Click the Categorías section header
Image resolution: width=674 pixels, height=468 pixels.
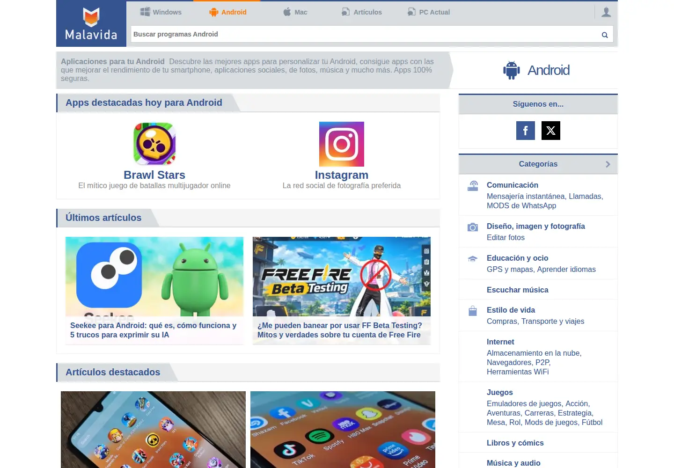538,164
